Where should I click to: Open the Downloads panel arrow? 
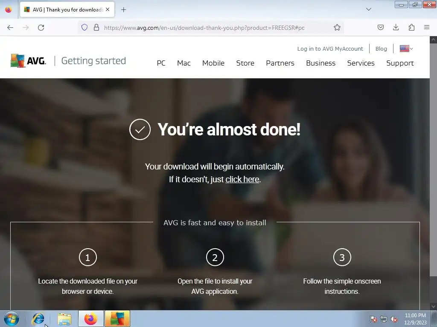point(396,27)
